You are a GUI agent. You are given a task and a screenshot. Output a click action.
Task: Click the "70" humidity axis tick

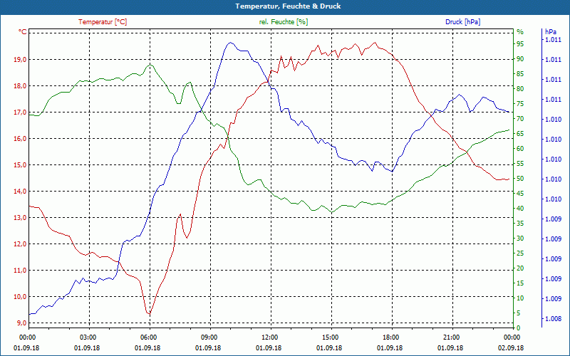pyautogui.click(x=520, y=119)
